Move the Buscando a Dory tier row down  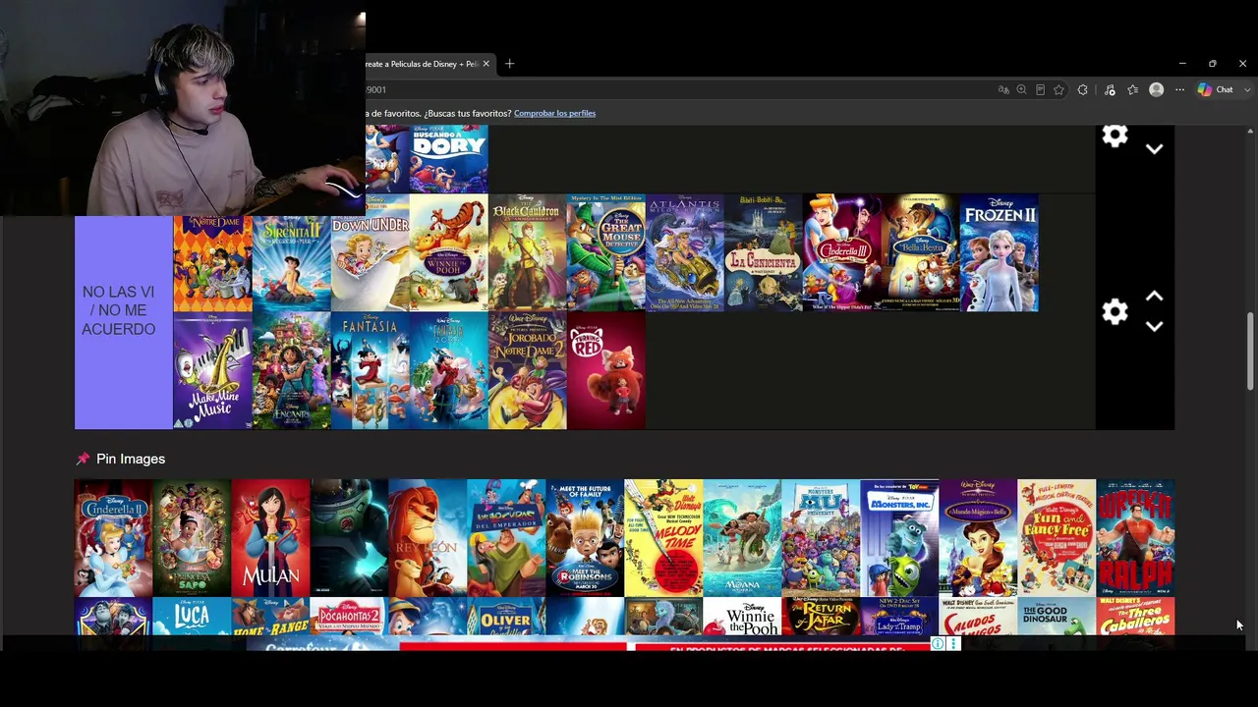coord(1155,149)
